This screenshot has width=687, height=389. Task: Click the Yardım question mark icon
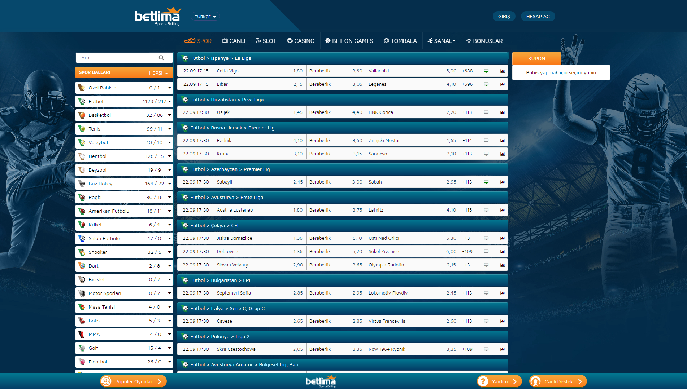(483, 381)
